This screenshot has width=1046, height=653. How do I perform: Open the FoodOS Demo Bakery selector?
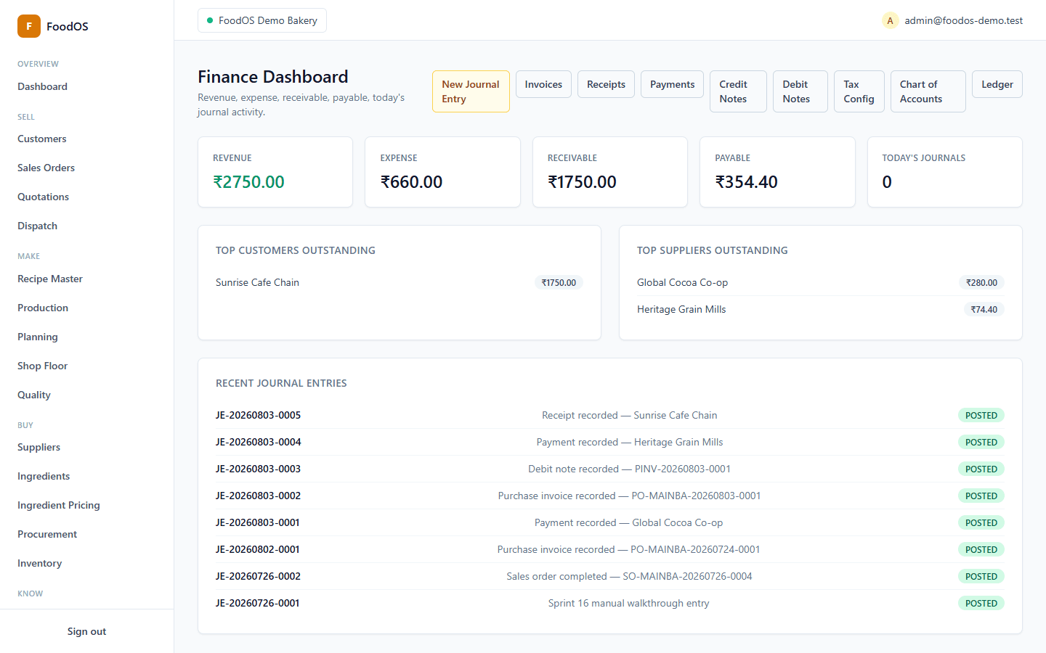pyautogui.click(x=262, y=20)
